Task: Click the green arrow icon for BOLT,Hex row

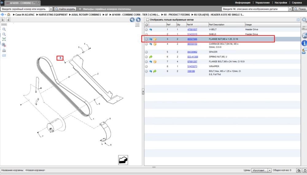Action: pos(155,71)
